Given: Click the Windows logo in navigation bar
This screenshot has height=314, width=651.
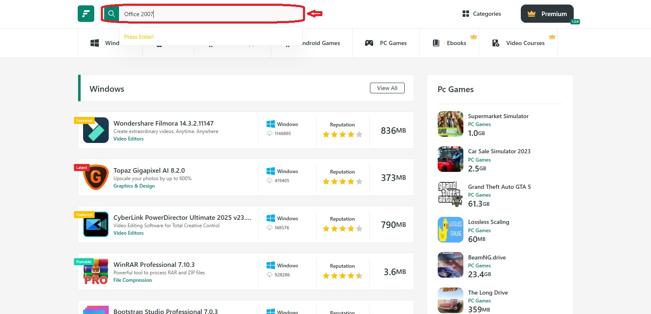Looking at the screenshot, I should point(95,43).
